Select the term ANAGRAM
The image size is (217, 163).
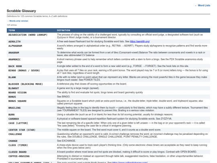pos(14,53)
